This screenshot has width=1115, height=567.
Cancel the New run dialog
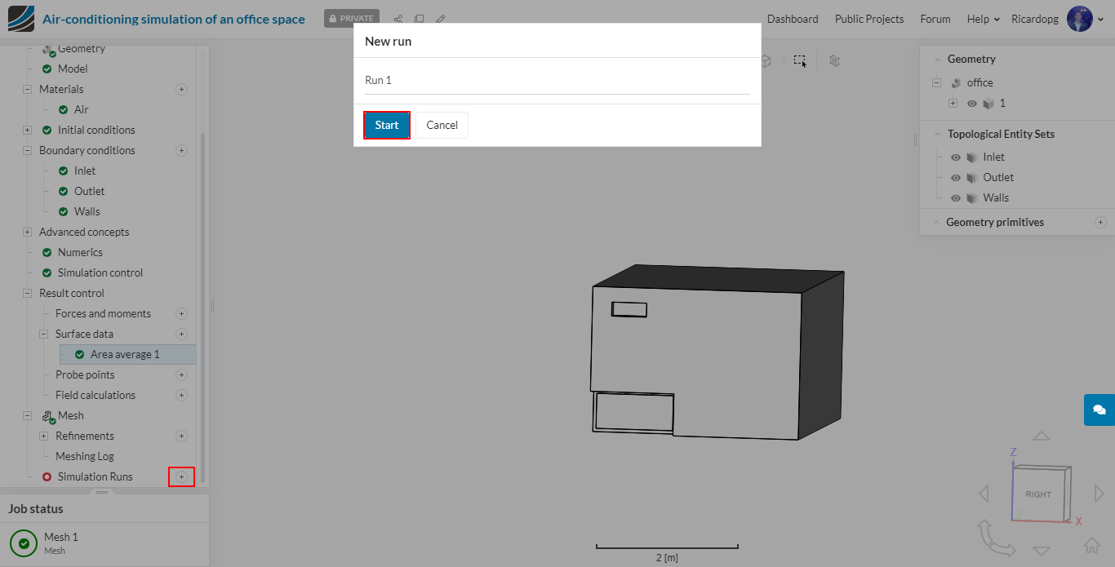442,125
